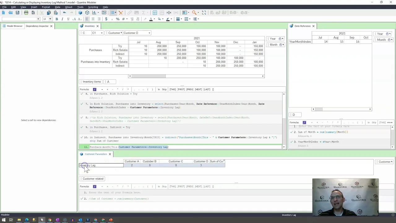Viewport: 396px width, 223px height.
Task: Undo the last action
Action: [x=64, y=13]
